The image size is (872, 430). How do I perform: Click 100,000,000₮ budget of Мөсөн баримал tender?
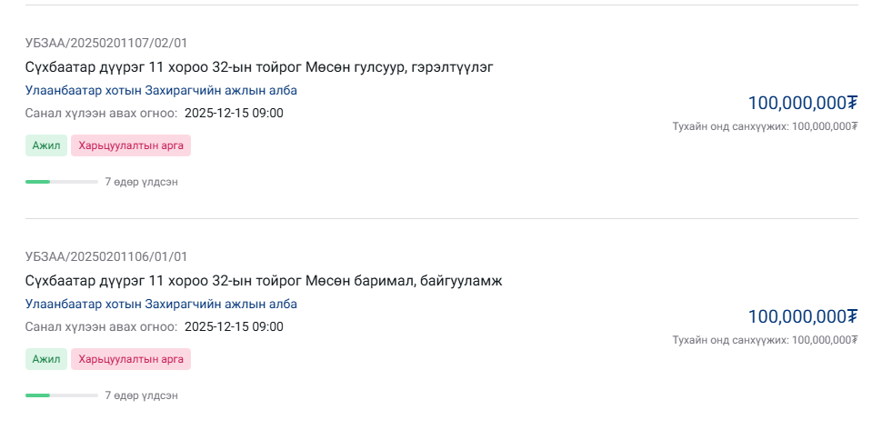(802, 316)
